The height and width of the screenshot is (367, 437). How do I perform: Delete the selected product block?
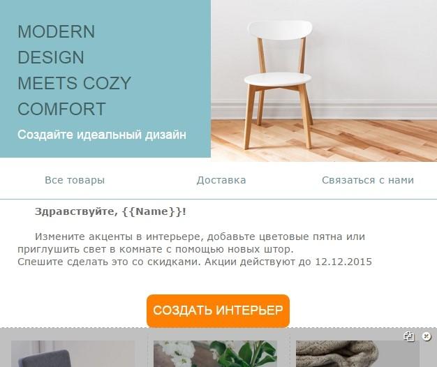coord(426,336)
